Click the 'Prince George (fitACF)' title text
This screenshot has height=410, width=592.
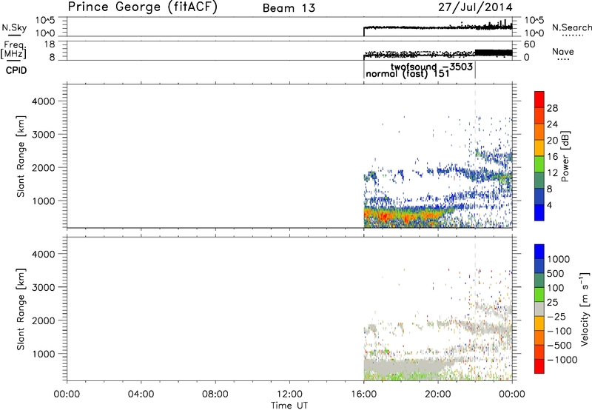coord(142,7)
